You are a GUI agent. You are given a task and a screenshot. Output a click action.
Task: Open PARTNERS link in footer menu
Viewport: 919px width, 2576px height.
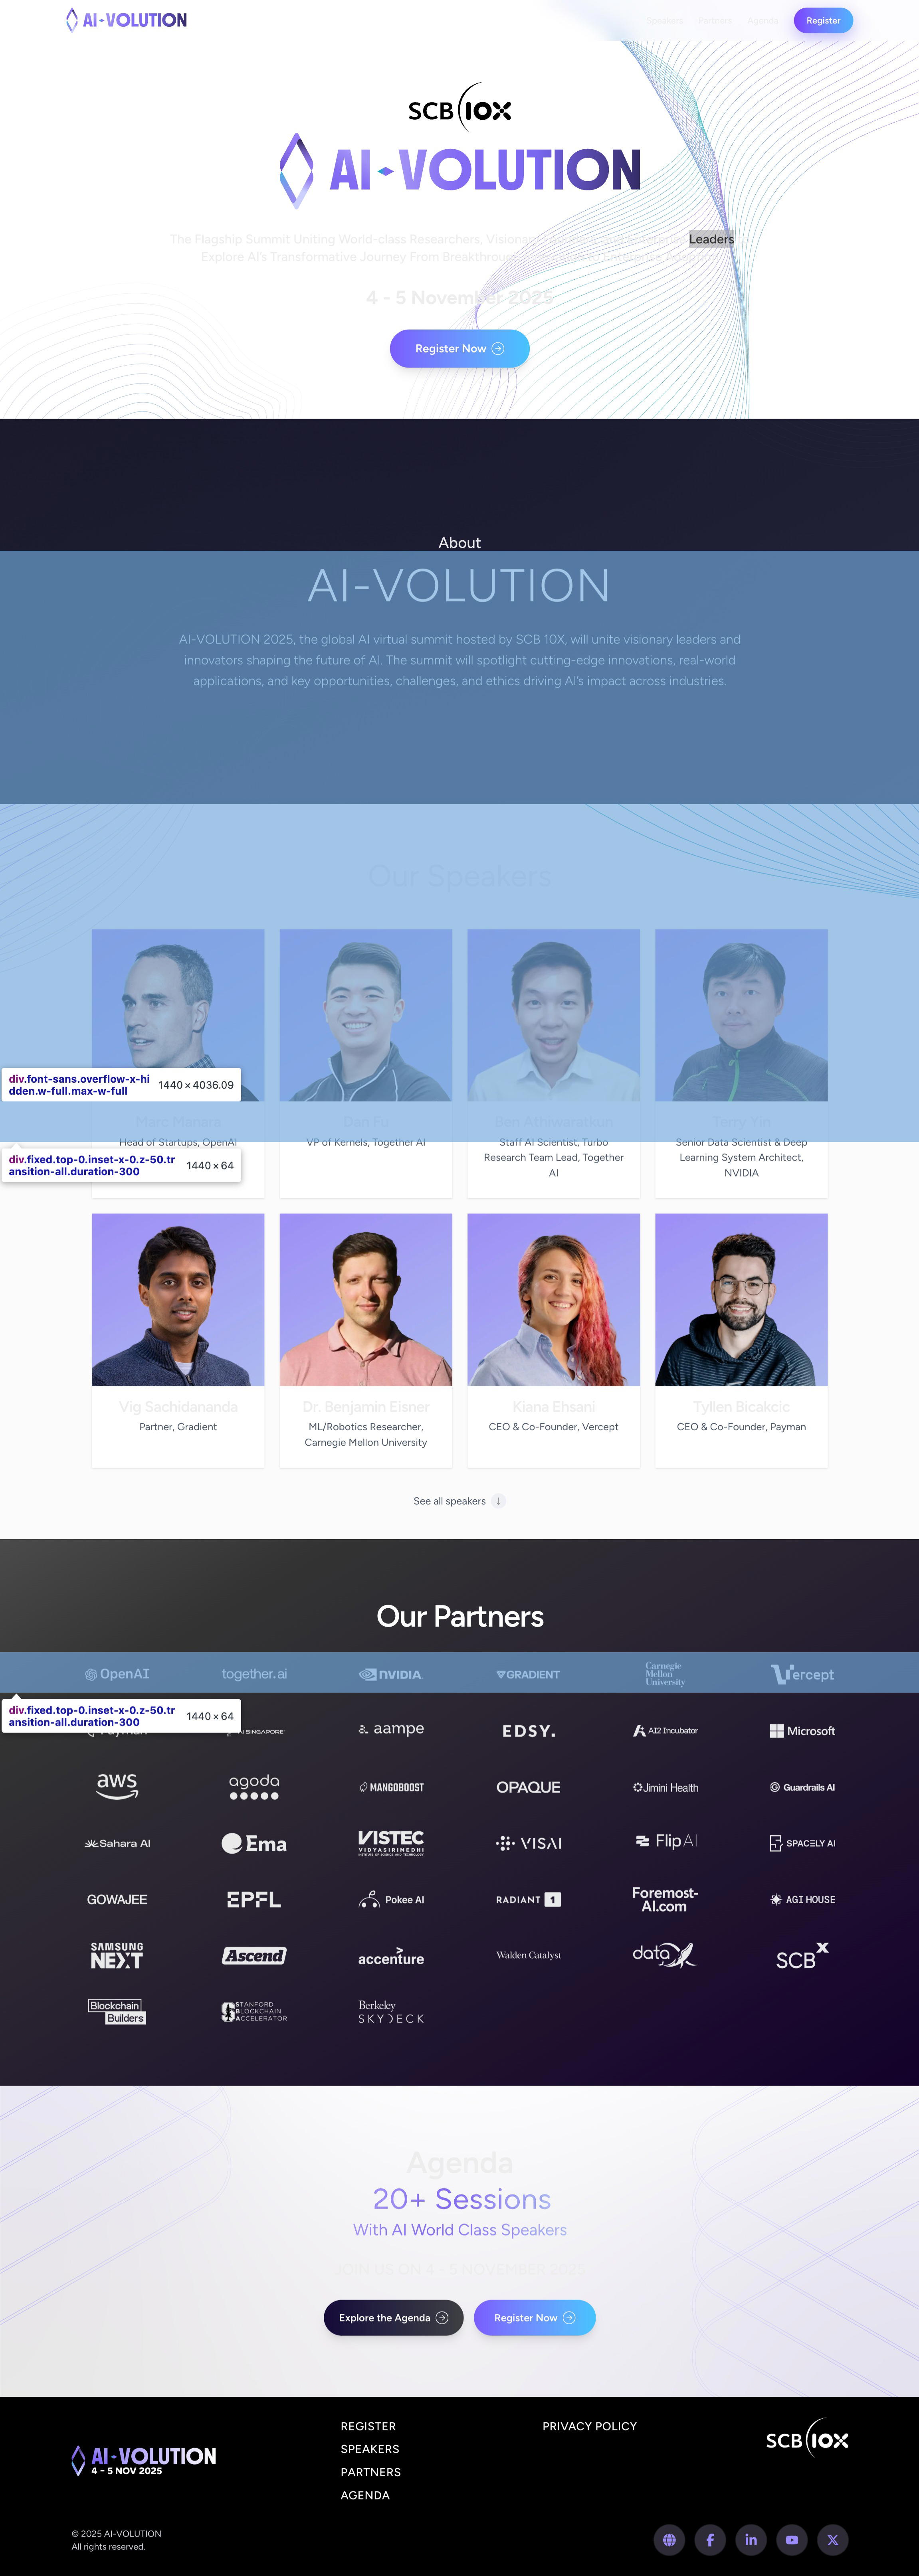pyautogui.click(x=371, y=2472)
